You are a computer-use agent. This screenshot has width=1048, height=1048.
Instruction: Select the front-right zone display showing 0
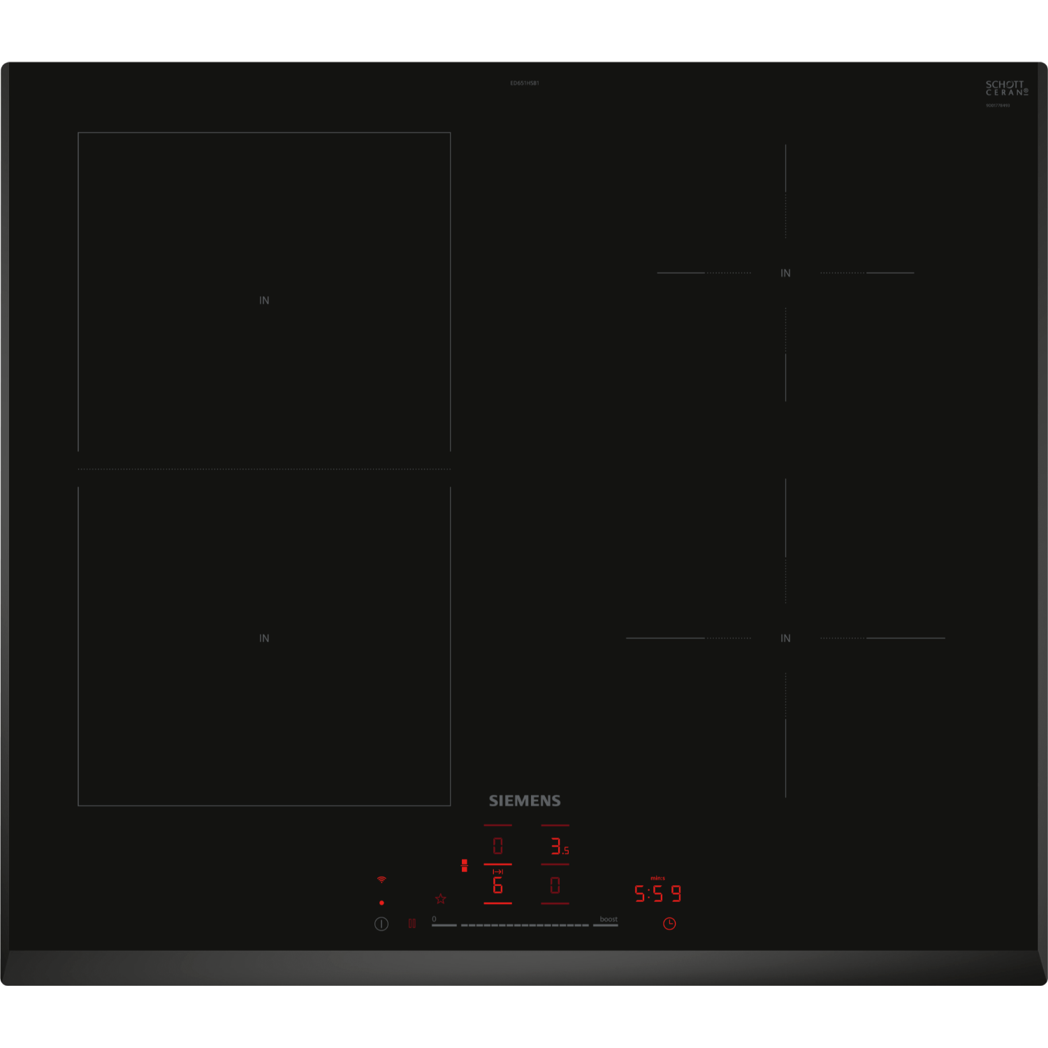point(555,886)
